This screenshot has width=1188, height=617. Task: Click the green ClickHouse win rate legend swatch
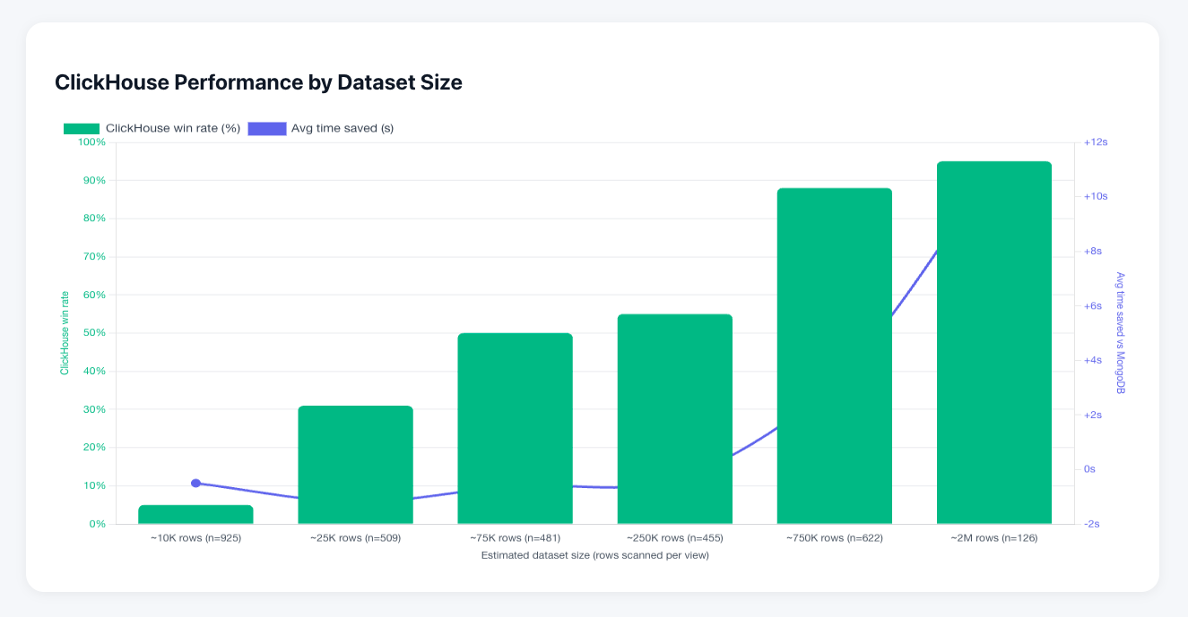coord(82,128)
